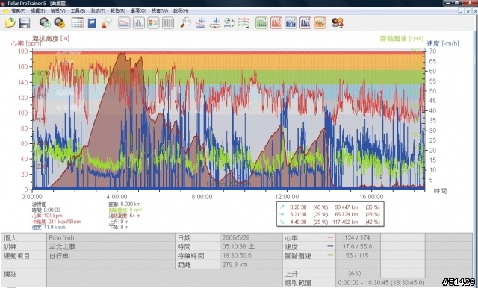Select dark chart layout 4
The width and height of the screenshot is (478, 288).
305,23
